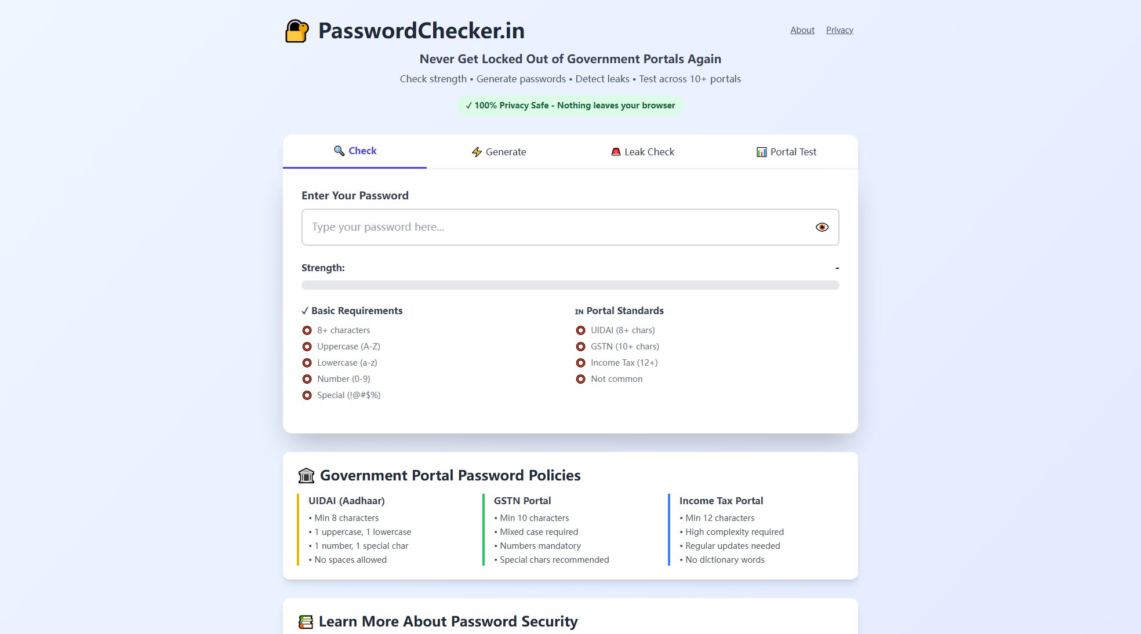Image resolution: width=1141 pixels, height=634 pixels.
Task: Click the lightning bolt icon for Generate
Action: point(477,152)
